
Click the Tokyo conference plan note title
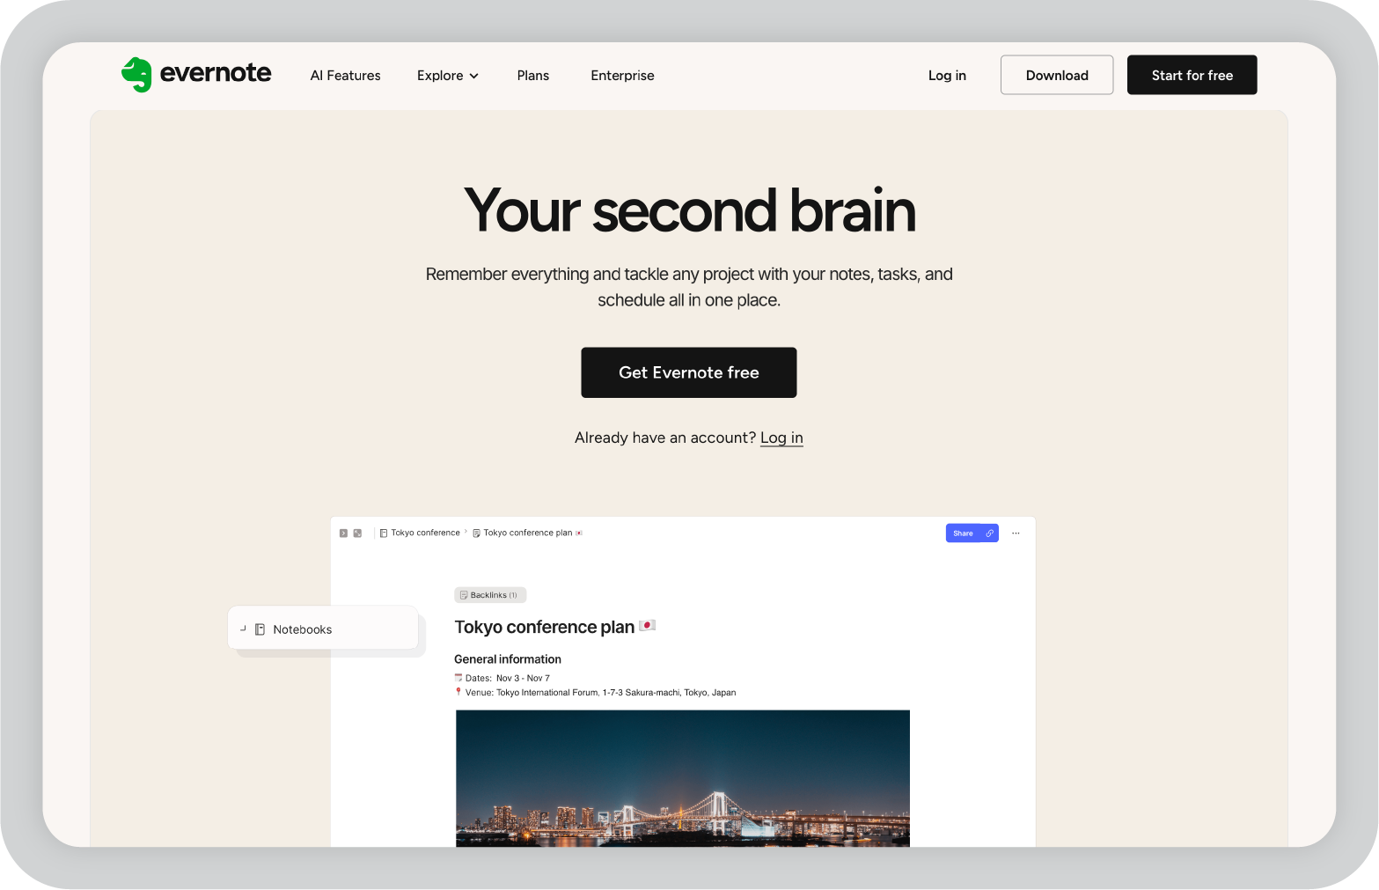[545, 627]
